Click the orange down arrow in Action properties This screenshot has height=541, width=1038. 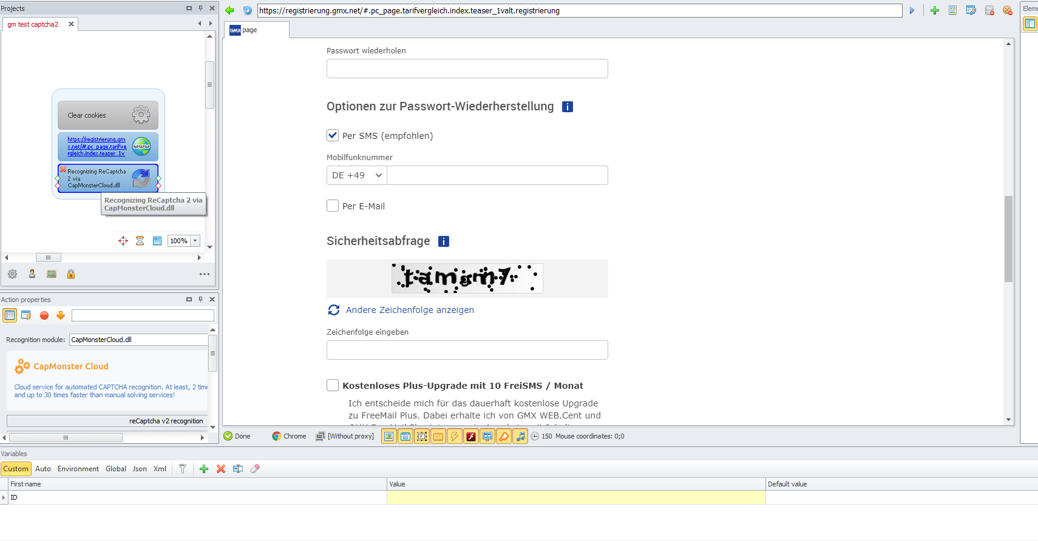pos(61,315)
